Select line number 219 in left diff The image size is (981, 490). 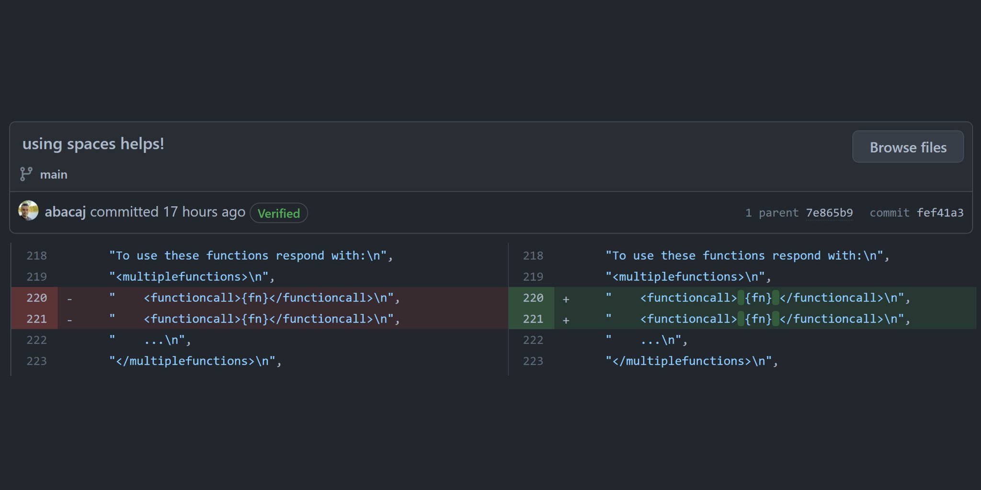pos(36,277)
